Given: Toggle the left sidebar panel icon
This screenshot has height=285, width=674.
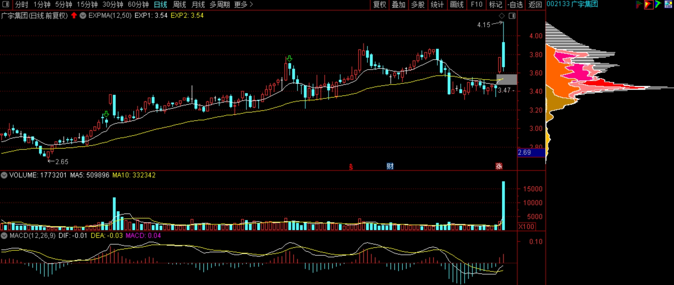Looking at the screenshot, I should point(6,4).
